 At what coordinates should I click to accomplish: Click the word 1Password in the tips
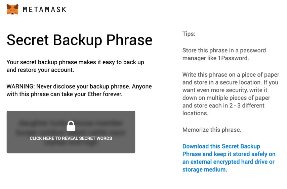pyautogui.click(x=233, y=58)
